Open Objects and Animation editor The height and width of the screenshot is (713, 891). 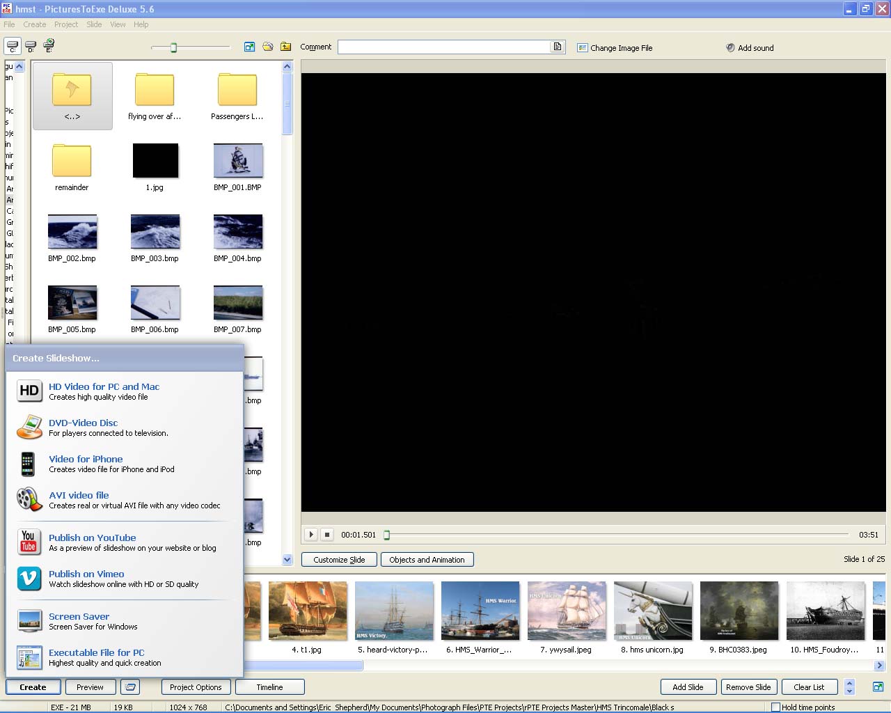click(427, 560)
